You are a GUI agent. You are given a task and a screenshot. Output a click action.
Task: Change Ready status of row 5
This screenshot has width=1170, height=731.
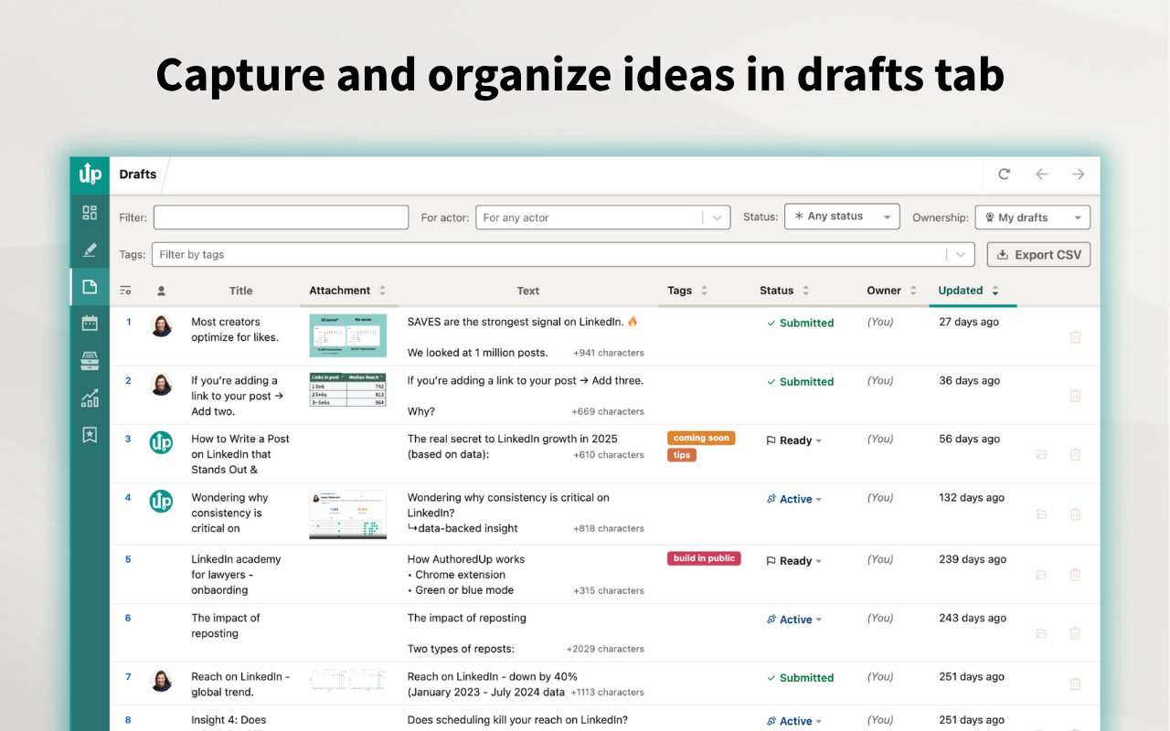coord(794,561)
